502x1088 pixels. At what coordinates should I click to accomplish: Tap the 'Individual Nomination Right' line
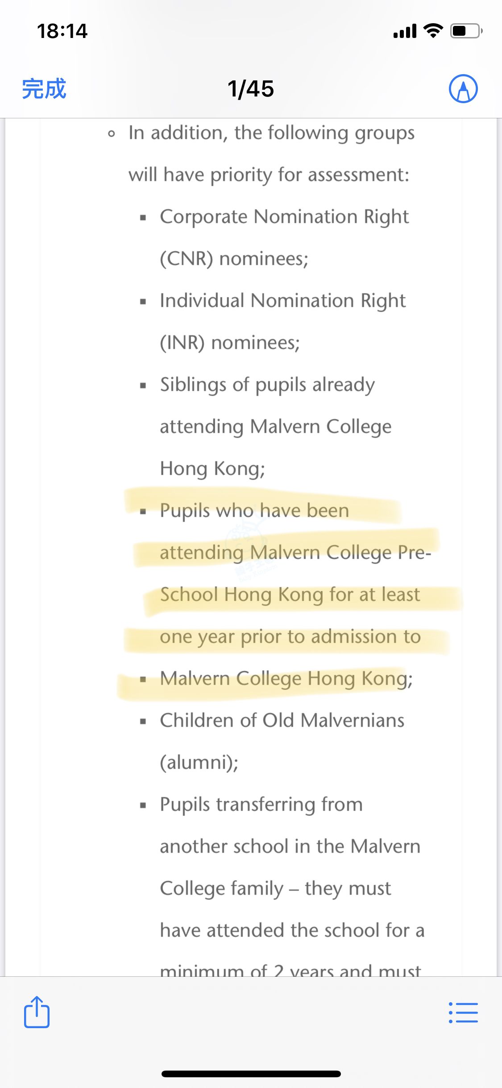(x=282, y=301)
